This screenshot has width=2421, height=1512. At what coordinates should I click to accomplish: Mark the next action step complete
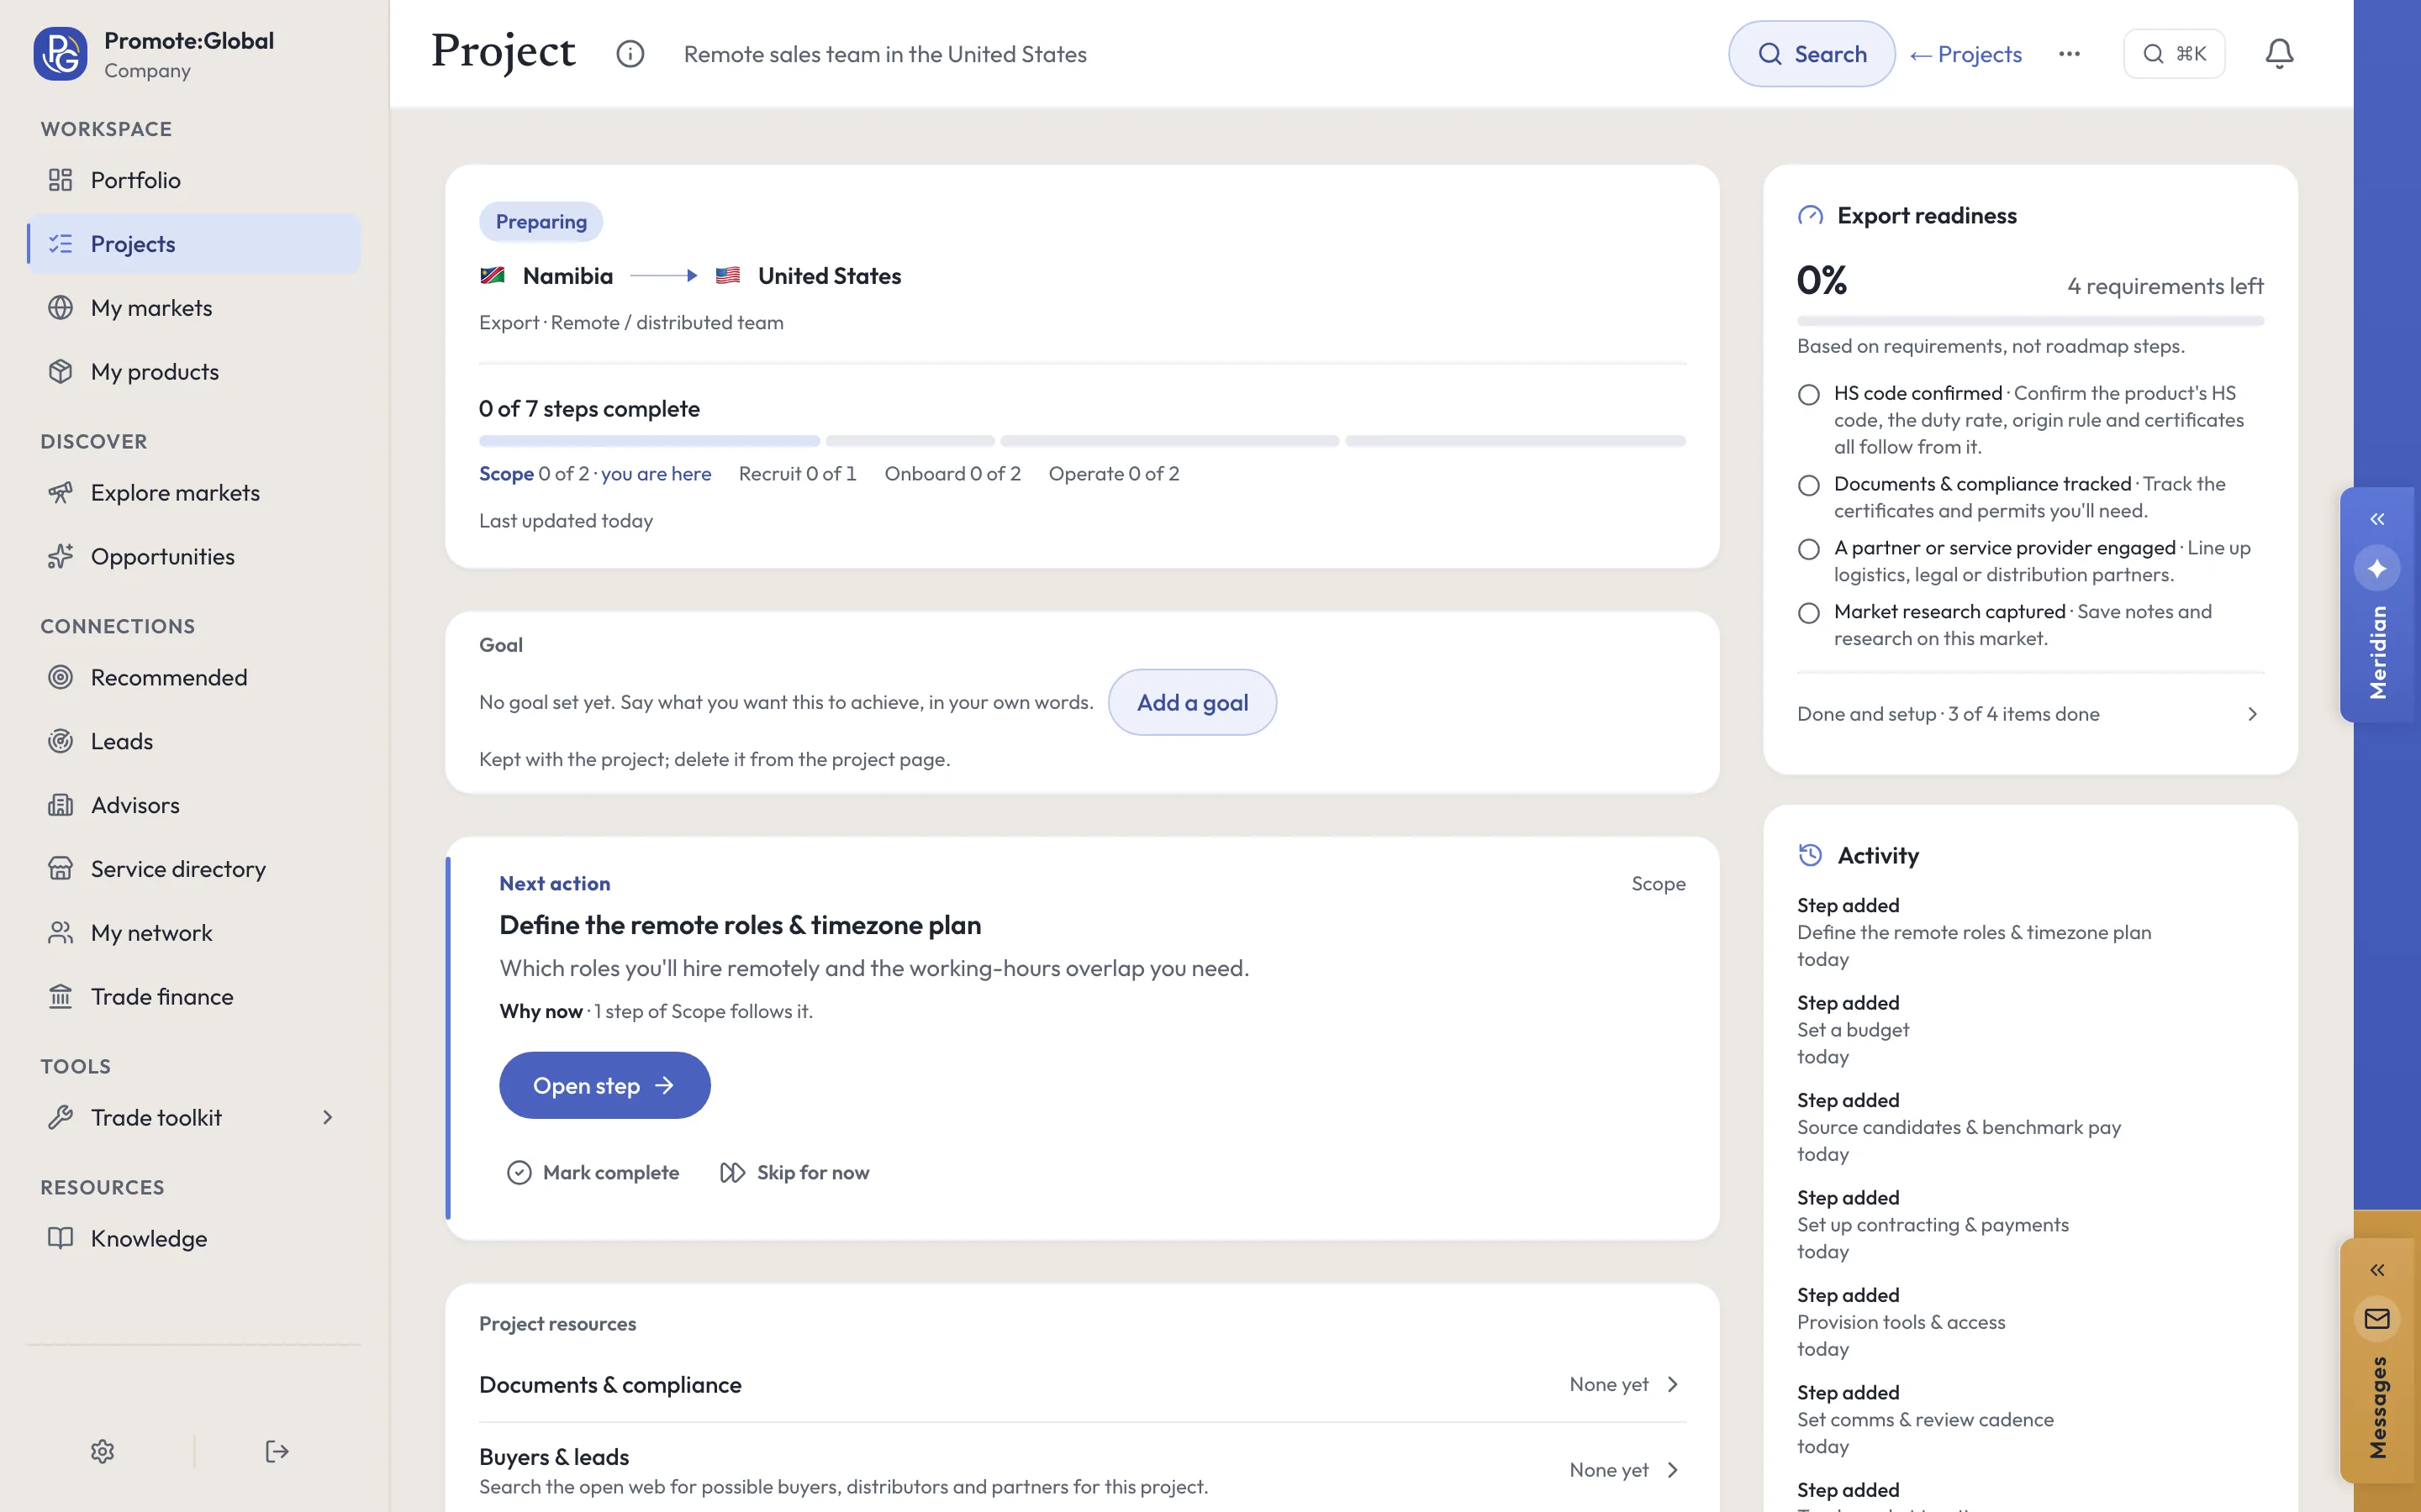[593, 1172]
